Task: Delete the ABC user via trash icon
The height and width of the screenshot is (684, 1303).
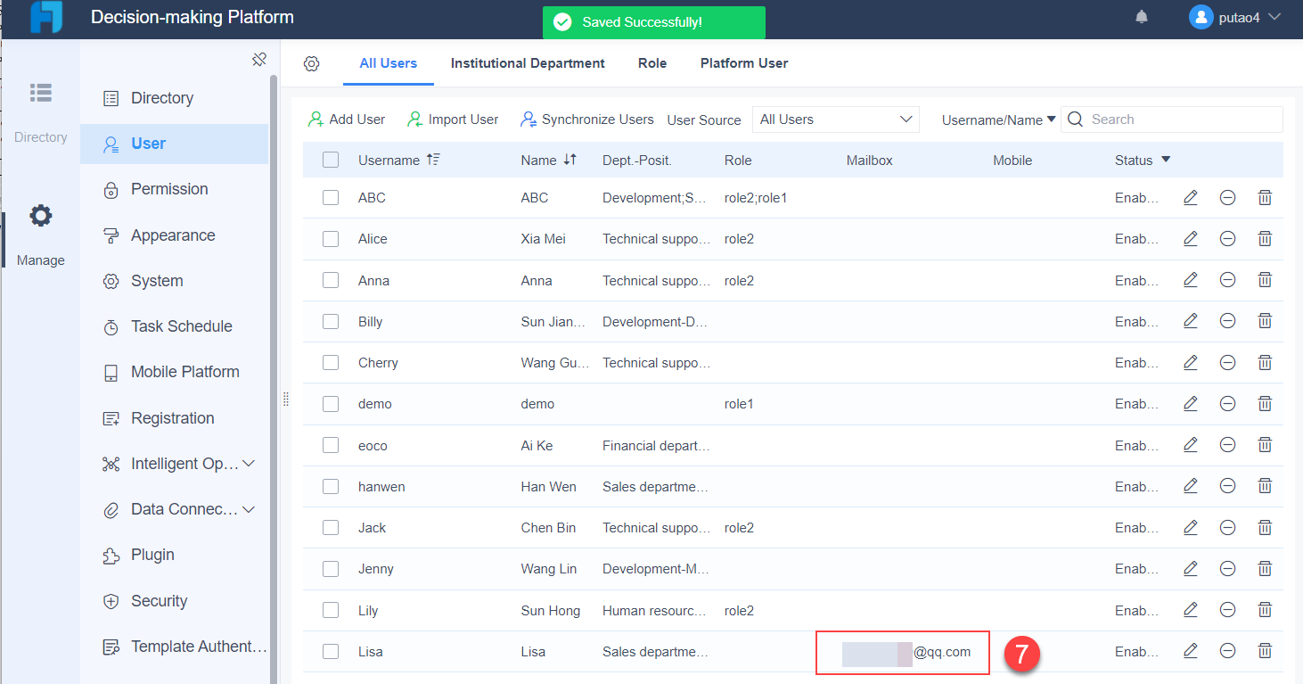Action: click(x=1265, y=197)
